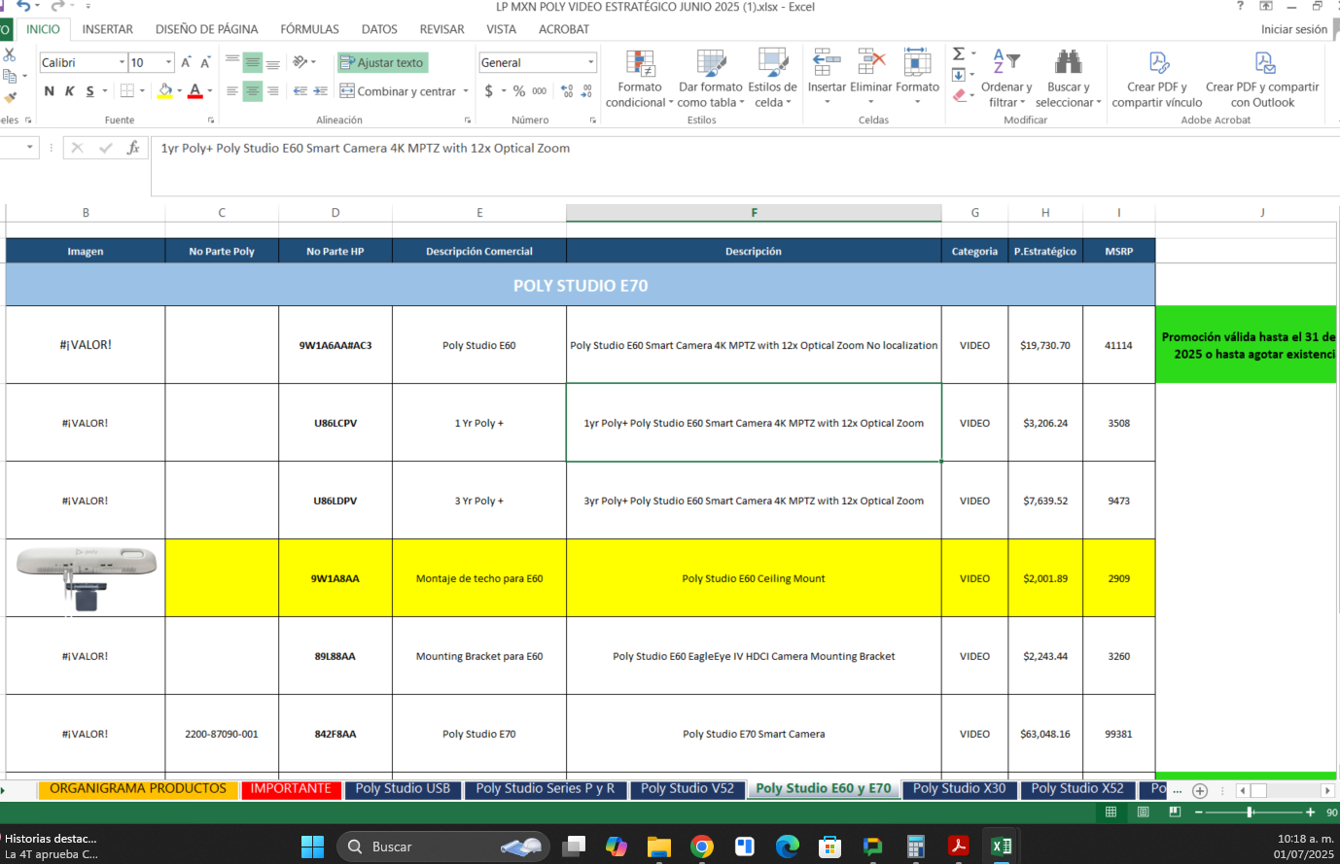Click Iniciar sesión link

pyautogui.click(x=1294, y=29)
